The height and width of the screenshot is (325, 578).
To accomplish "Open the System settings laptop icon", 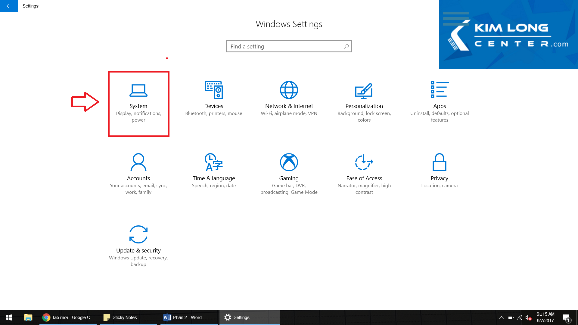I will 138,90.
